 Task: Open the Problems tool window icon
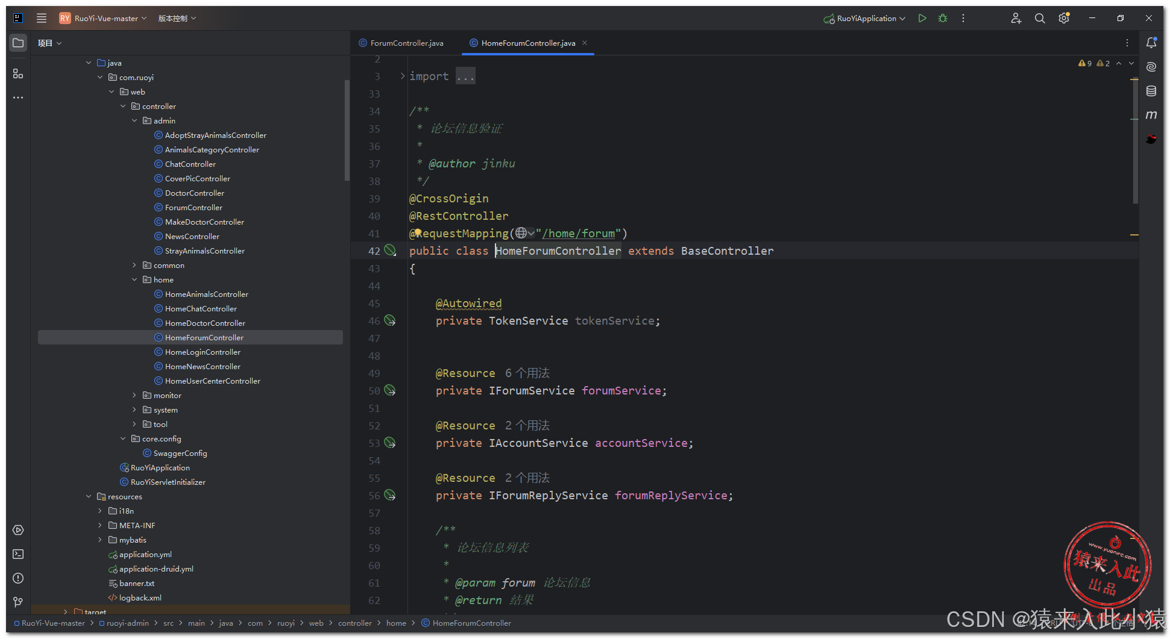[18, 578]
